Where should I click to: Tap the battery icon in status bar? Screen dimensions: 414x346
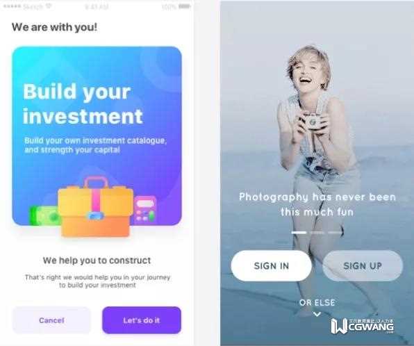[x=184, y=6]
